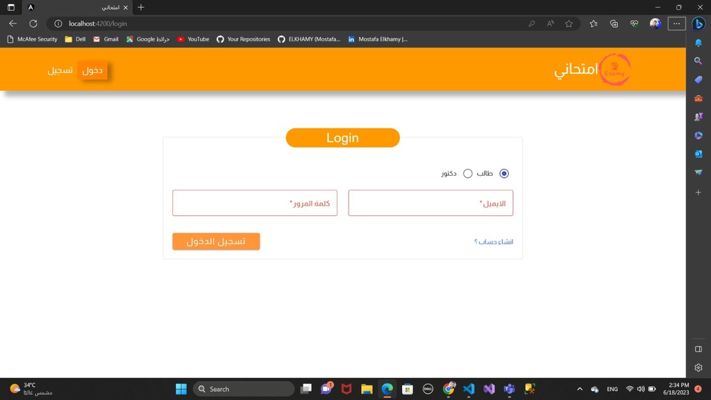The image size is (711, 400).
Task: Click the taskbar Search box
Action: click(x=244, y=389)
